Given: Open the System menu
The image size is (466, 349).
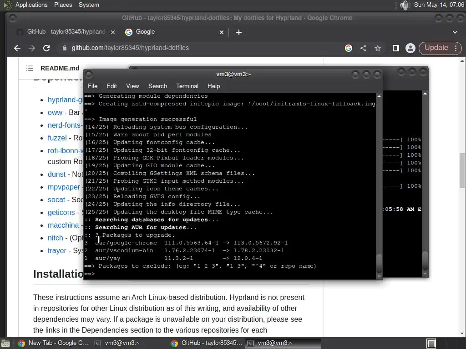Looking at the screenshot, I should [89, 5].
